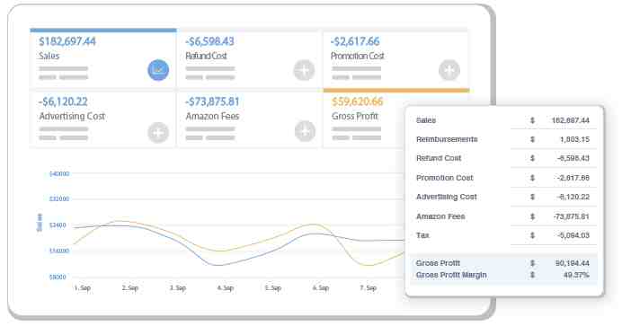This screenshot has width=631, height=326.
Task: Click the 49.37% margin value
Action: click(x=576, y=275)
